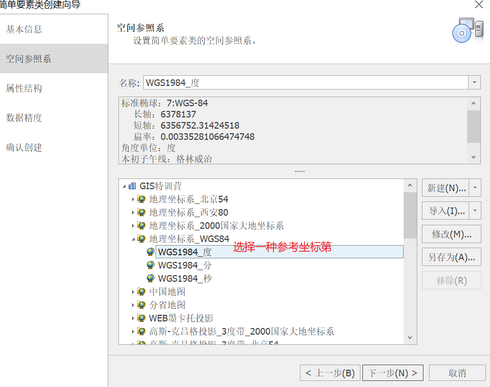Click the 新建(N)... button
Viewport: 490px width, 387px height.
(x=446, y=188)
